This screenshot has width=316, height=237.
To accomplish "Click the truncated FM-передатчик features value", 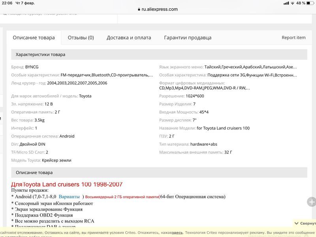I will pos(107,75).
